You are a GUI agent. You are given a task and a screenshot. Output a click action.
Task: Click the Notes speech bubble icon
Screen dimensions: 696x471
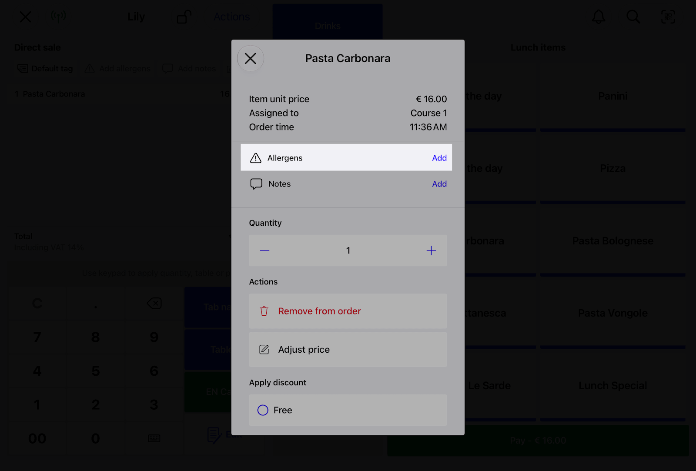point(256,184)
